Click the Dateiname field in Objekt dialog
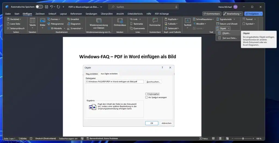Image resolution: width=279 pixels, height=143 pixels. pos(115,81)
